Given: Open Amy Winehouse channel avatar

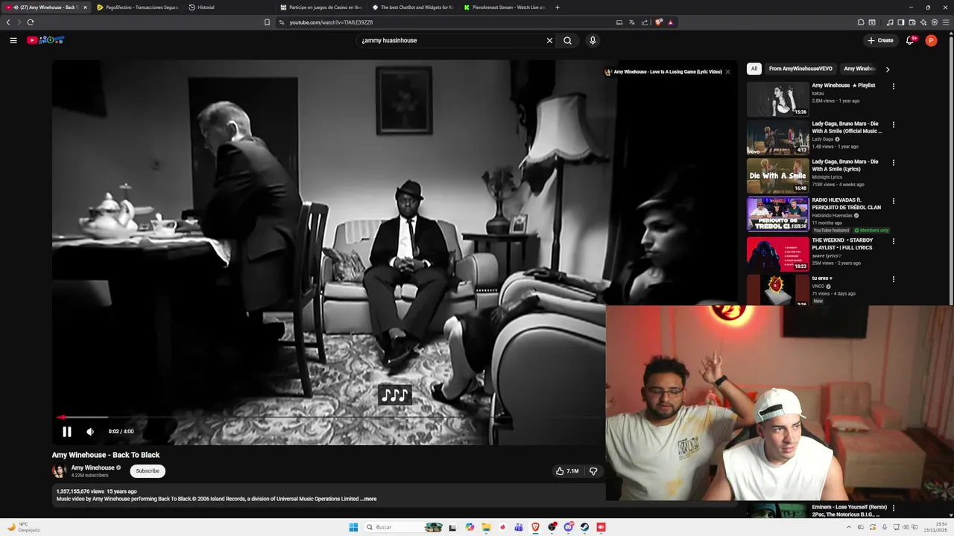Looking at the screenshot, I should click(x=59, y=471).
